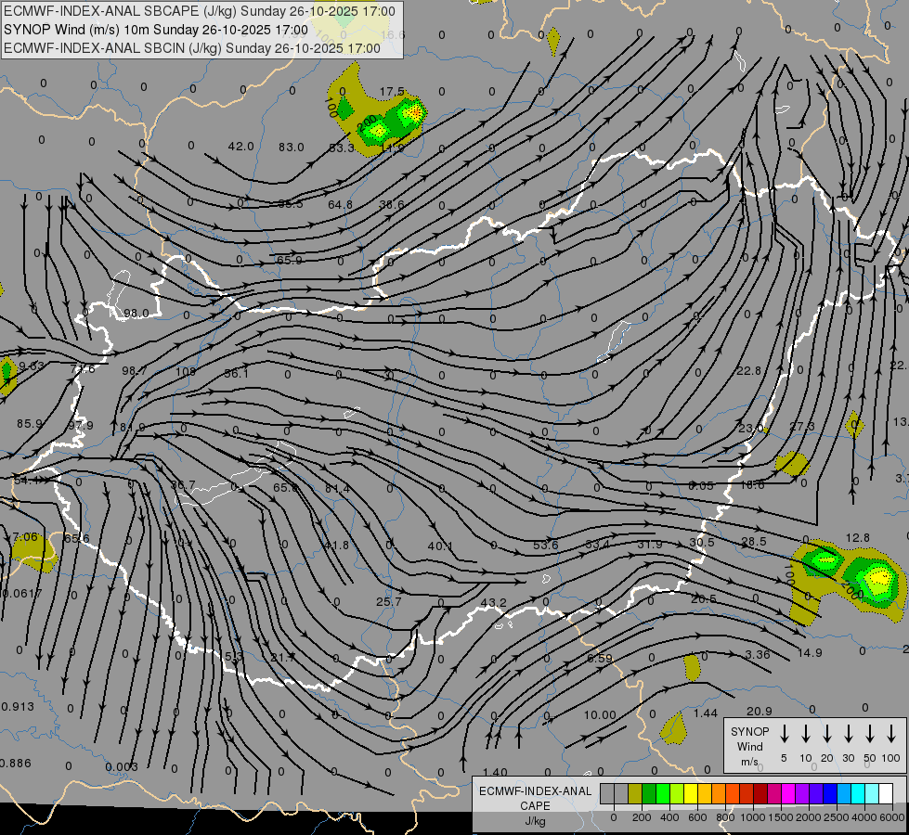Click the 83.0 value on the map
The height and width of the screenshot is (835, 909).
click(x=291, y=148)
